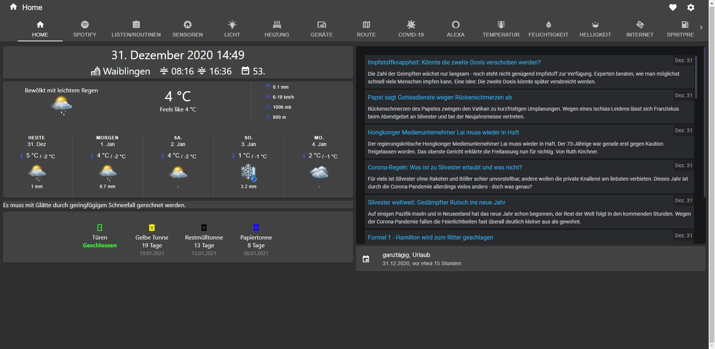Open the favorites heart icon
Image resolution: width=715 pixels, height=349 pixels.
(x=673, y=7)
